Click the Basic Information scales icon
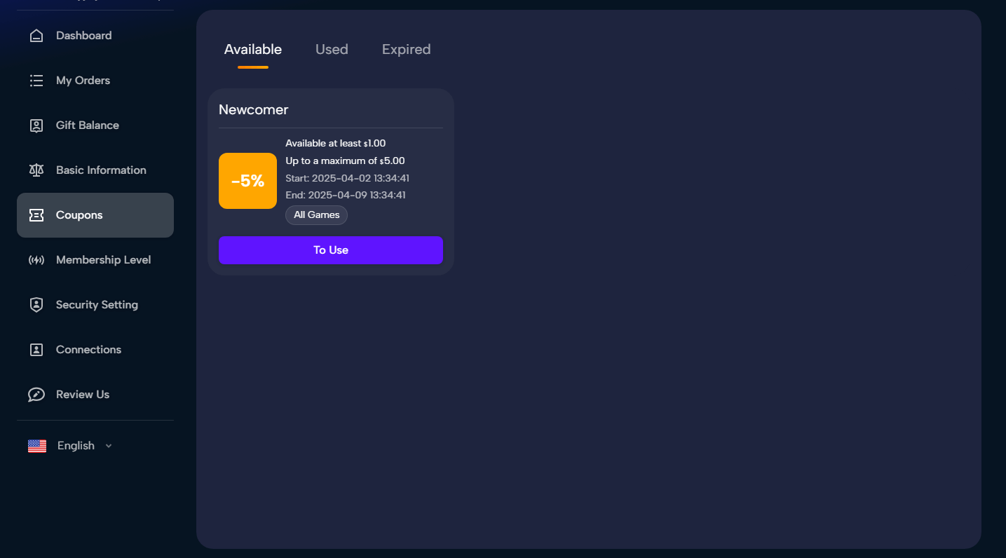This screenshot has width=1006, height=558. (x=36, y=170)
